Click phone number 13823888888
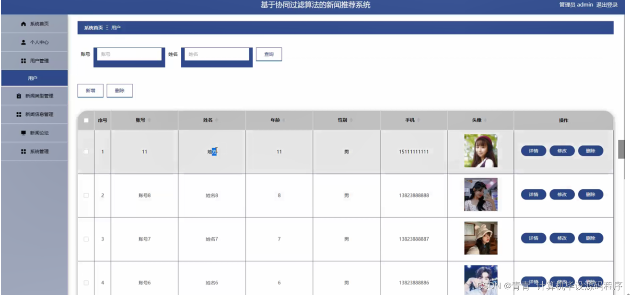Viewport: 630px width, 295px height. (x=414, y=196)
